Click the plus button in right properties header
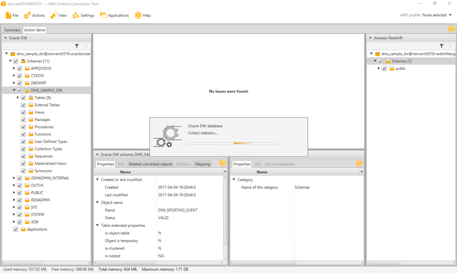The image size is (457, 273). coord(361,172)
